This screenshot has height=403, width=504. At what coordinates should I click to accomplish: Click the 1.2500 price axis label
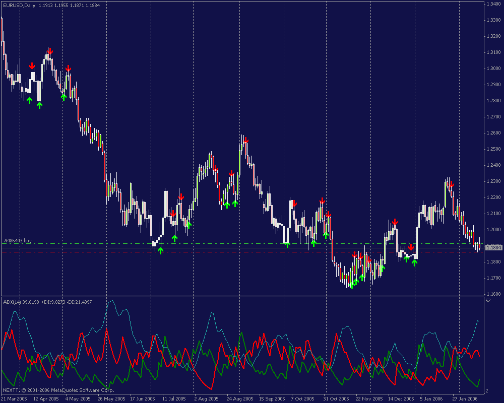[492, 149]
